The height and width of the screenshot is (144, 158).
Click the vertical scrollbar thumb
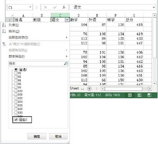pyautogui.click(x=154, y=37)
